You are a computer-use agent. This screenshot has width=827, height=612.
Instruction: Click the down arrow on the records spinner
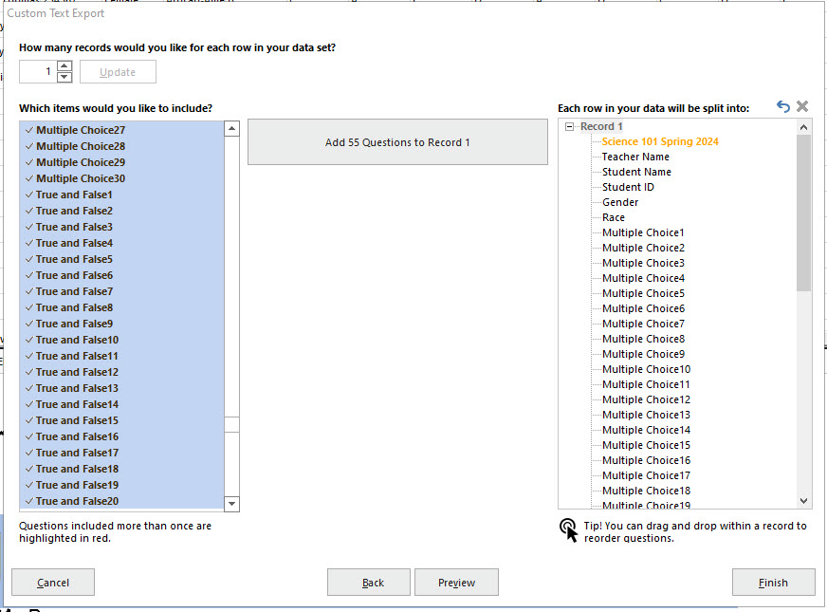coord(64,77)
